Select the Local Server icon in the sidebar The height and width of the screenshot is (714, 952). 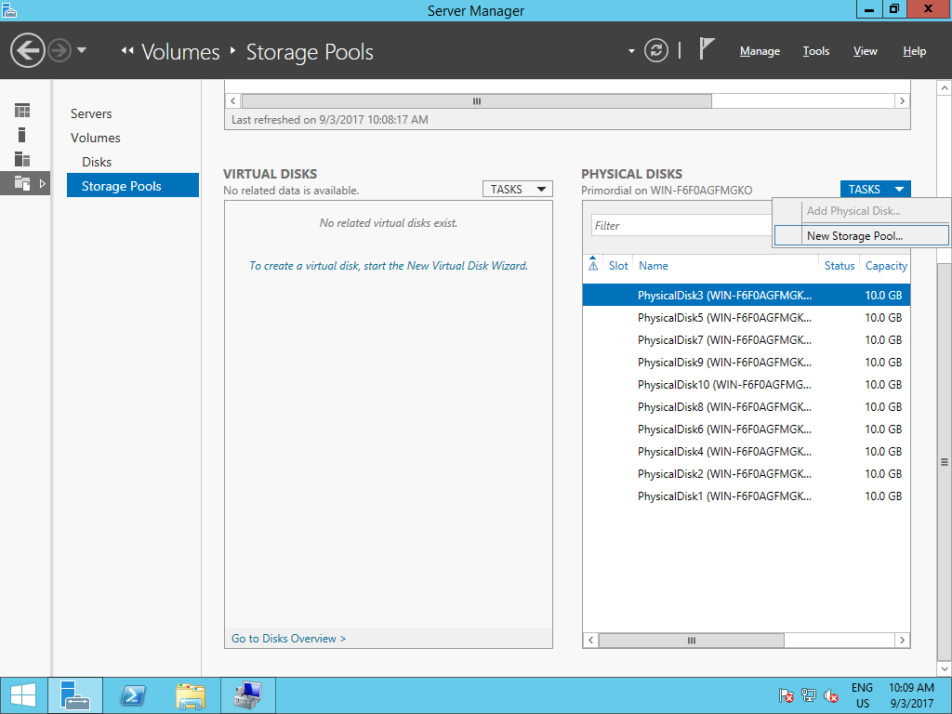pyautogui.click(x=21, y=135)
